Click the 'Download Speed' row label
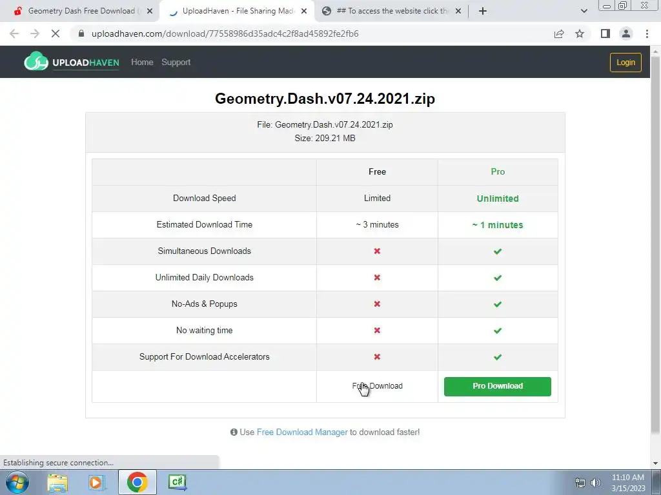The height and width of the screenshot is (495, 661). coord(205,199)
